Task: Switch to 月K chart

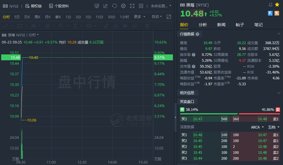Action: (x=48, y=17)
